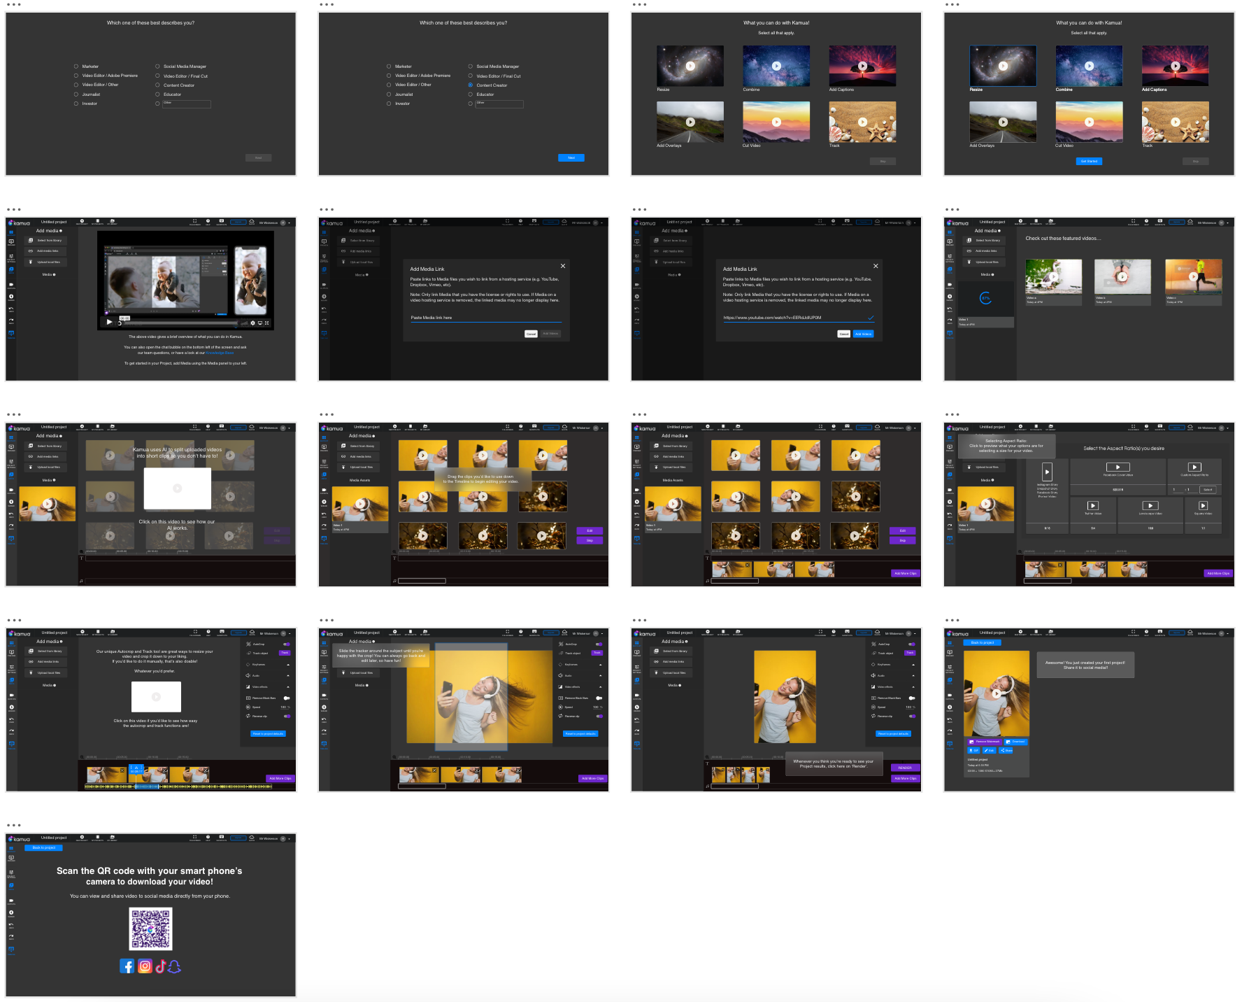Image resolution: width=1242 pixels, height=1002 pixels.
Task: Expand Video effects on the RENDER button screen
Action: coord(913,687)
